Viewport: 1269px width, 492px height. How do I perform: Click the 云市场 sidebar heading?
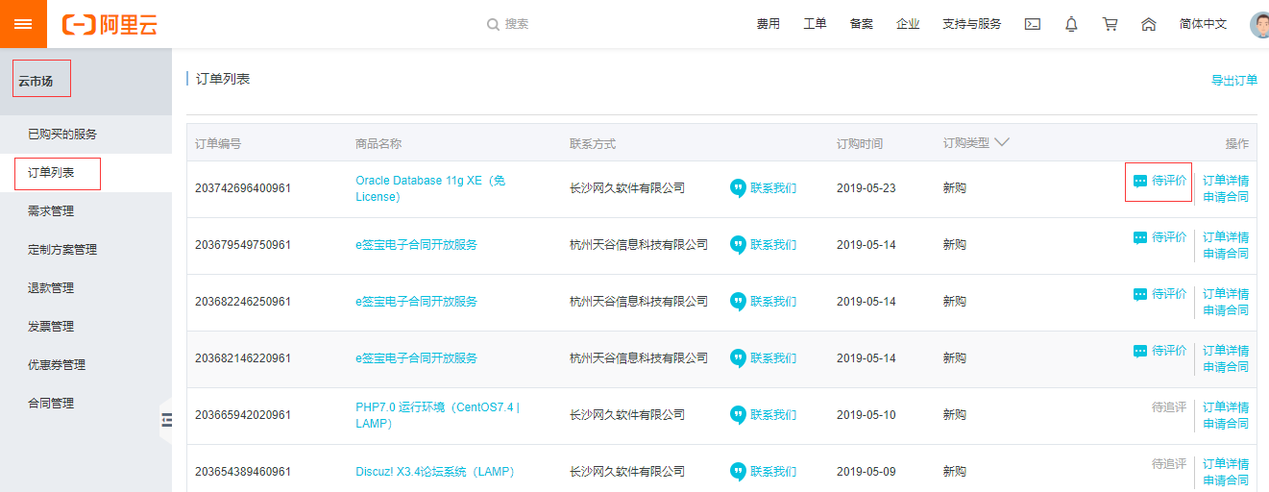coord(36,82)
